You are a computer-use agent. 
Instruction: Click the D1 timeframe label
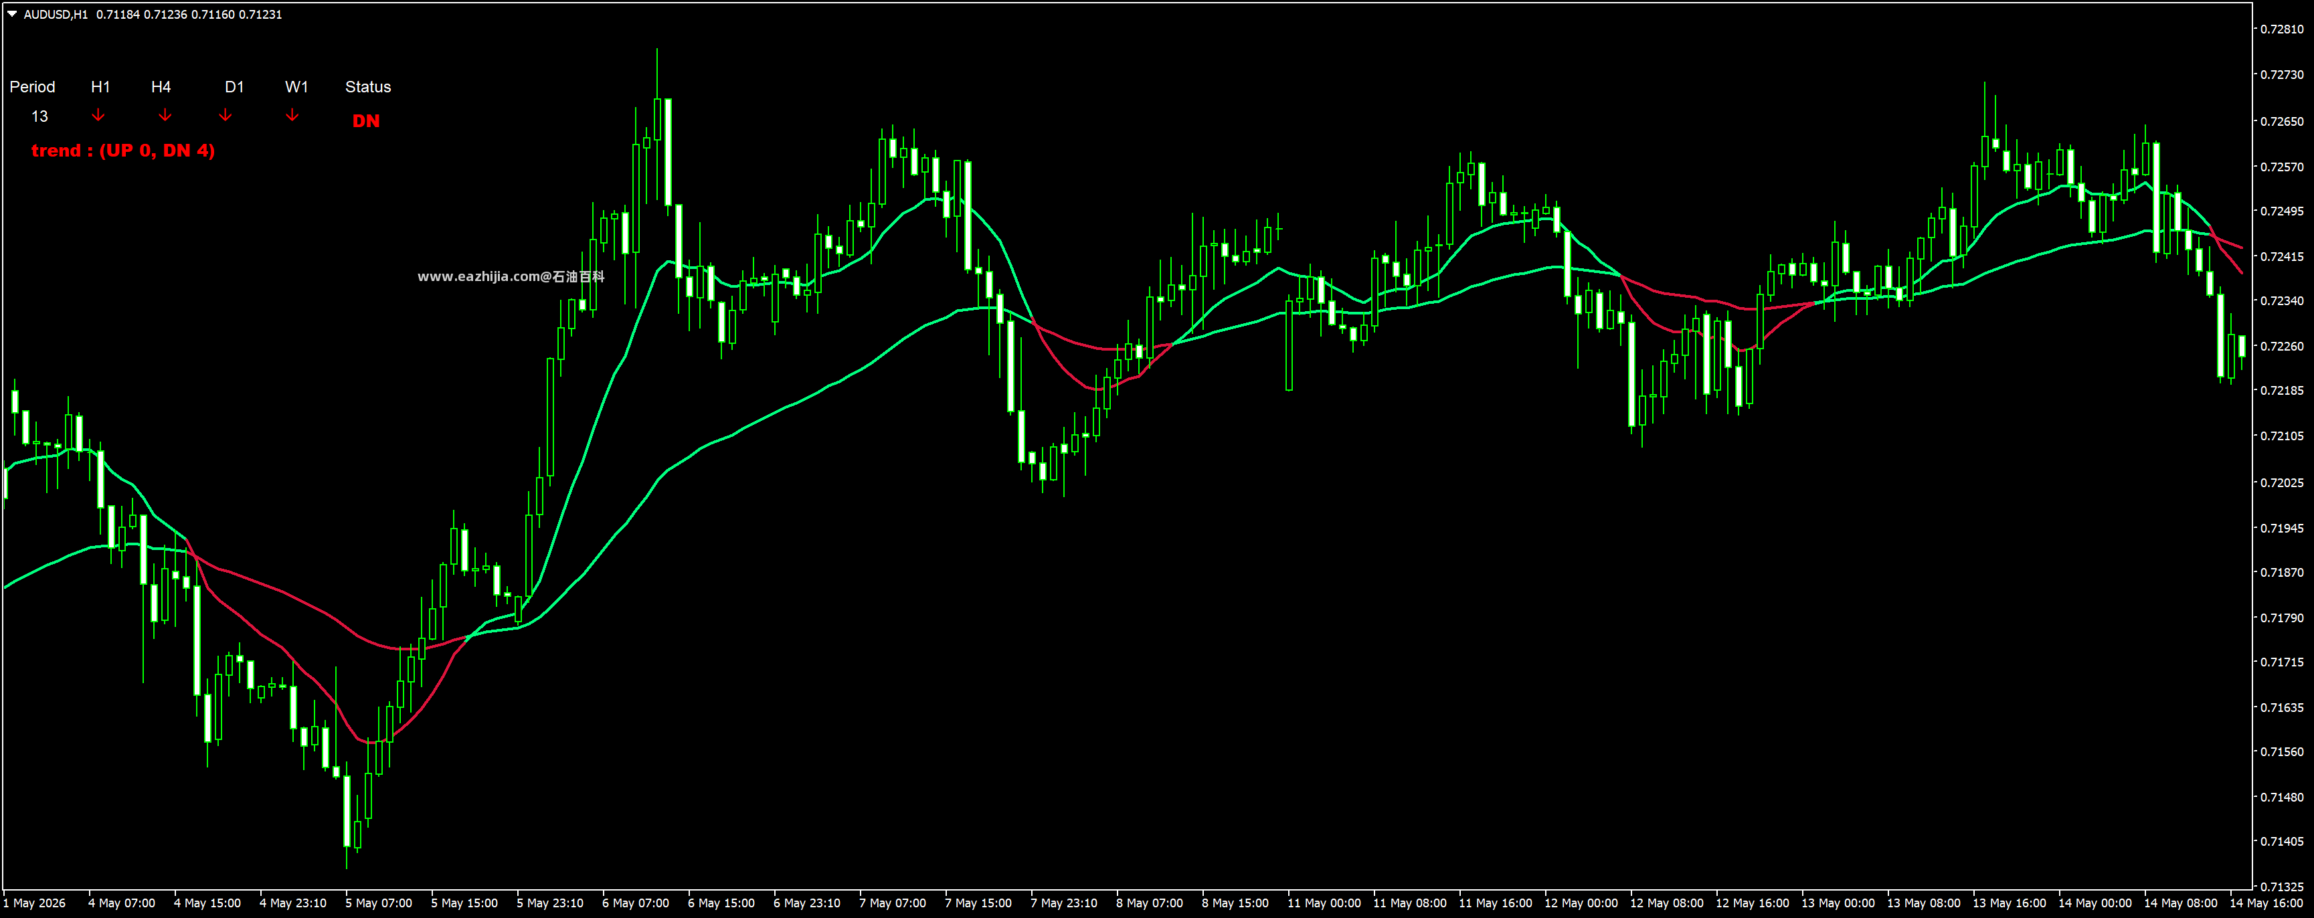[x=234, y=87]
